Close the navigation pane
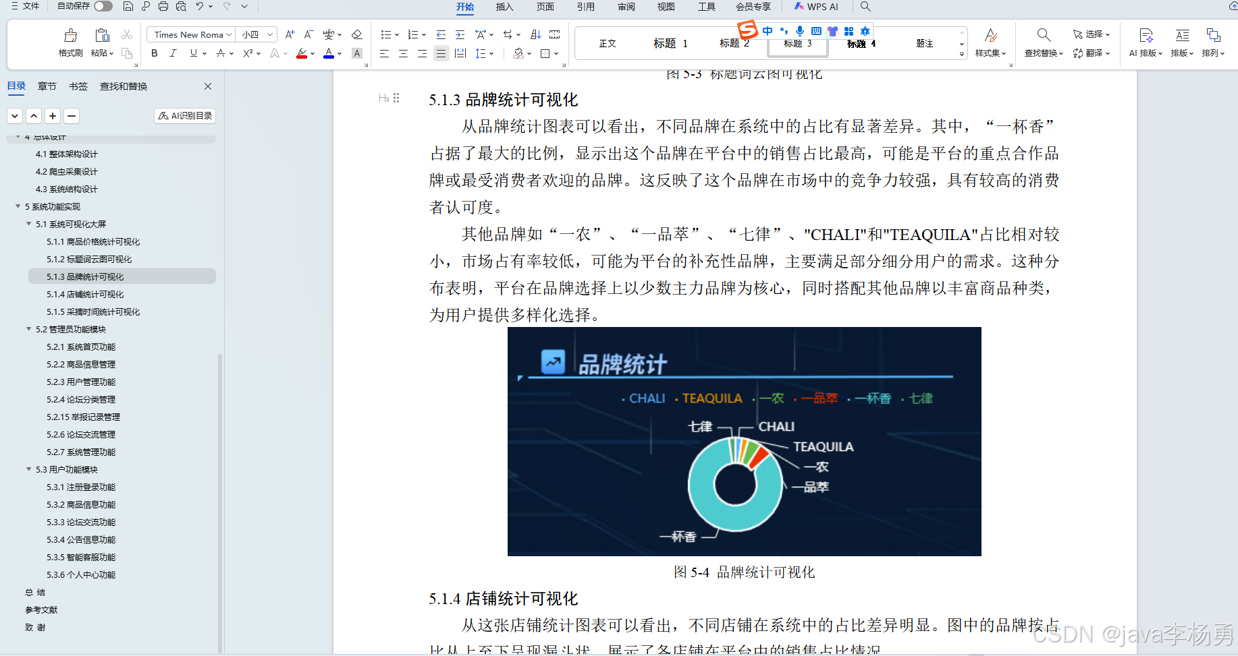 [x=208, y=86]
